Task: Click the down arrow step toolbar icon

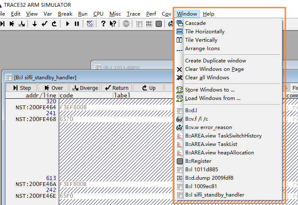Action: pos(35,24)
